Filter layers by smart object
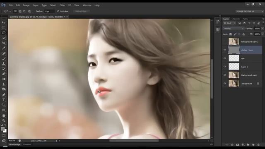 click(258, 23)
